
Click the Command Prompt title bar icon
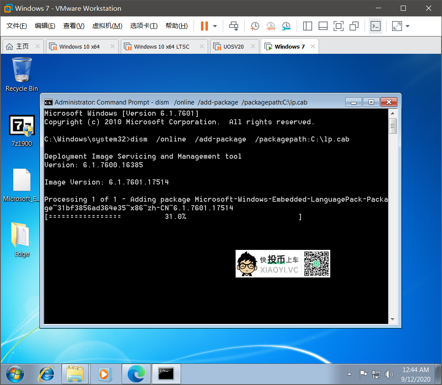coord(49,102)
